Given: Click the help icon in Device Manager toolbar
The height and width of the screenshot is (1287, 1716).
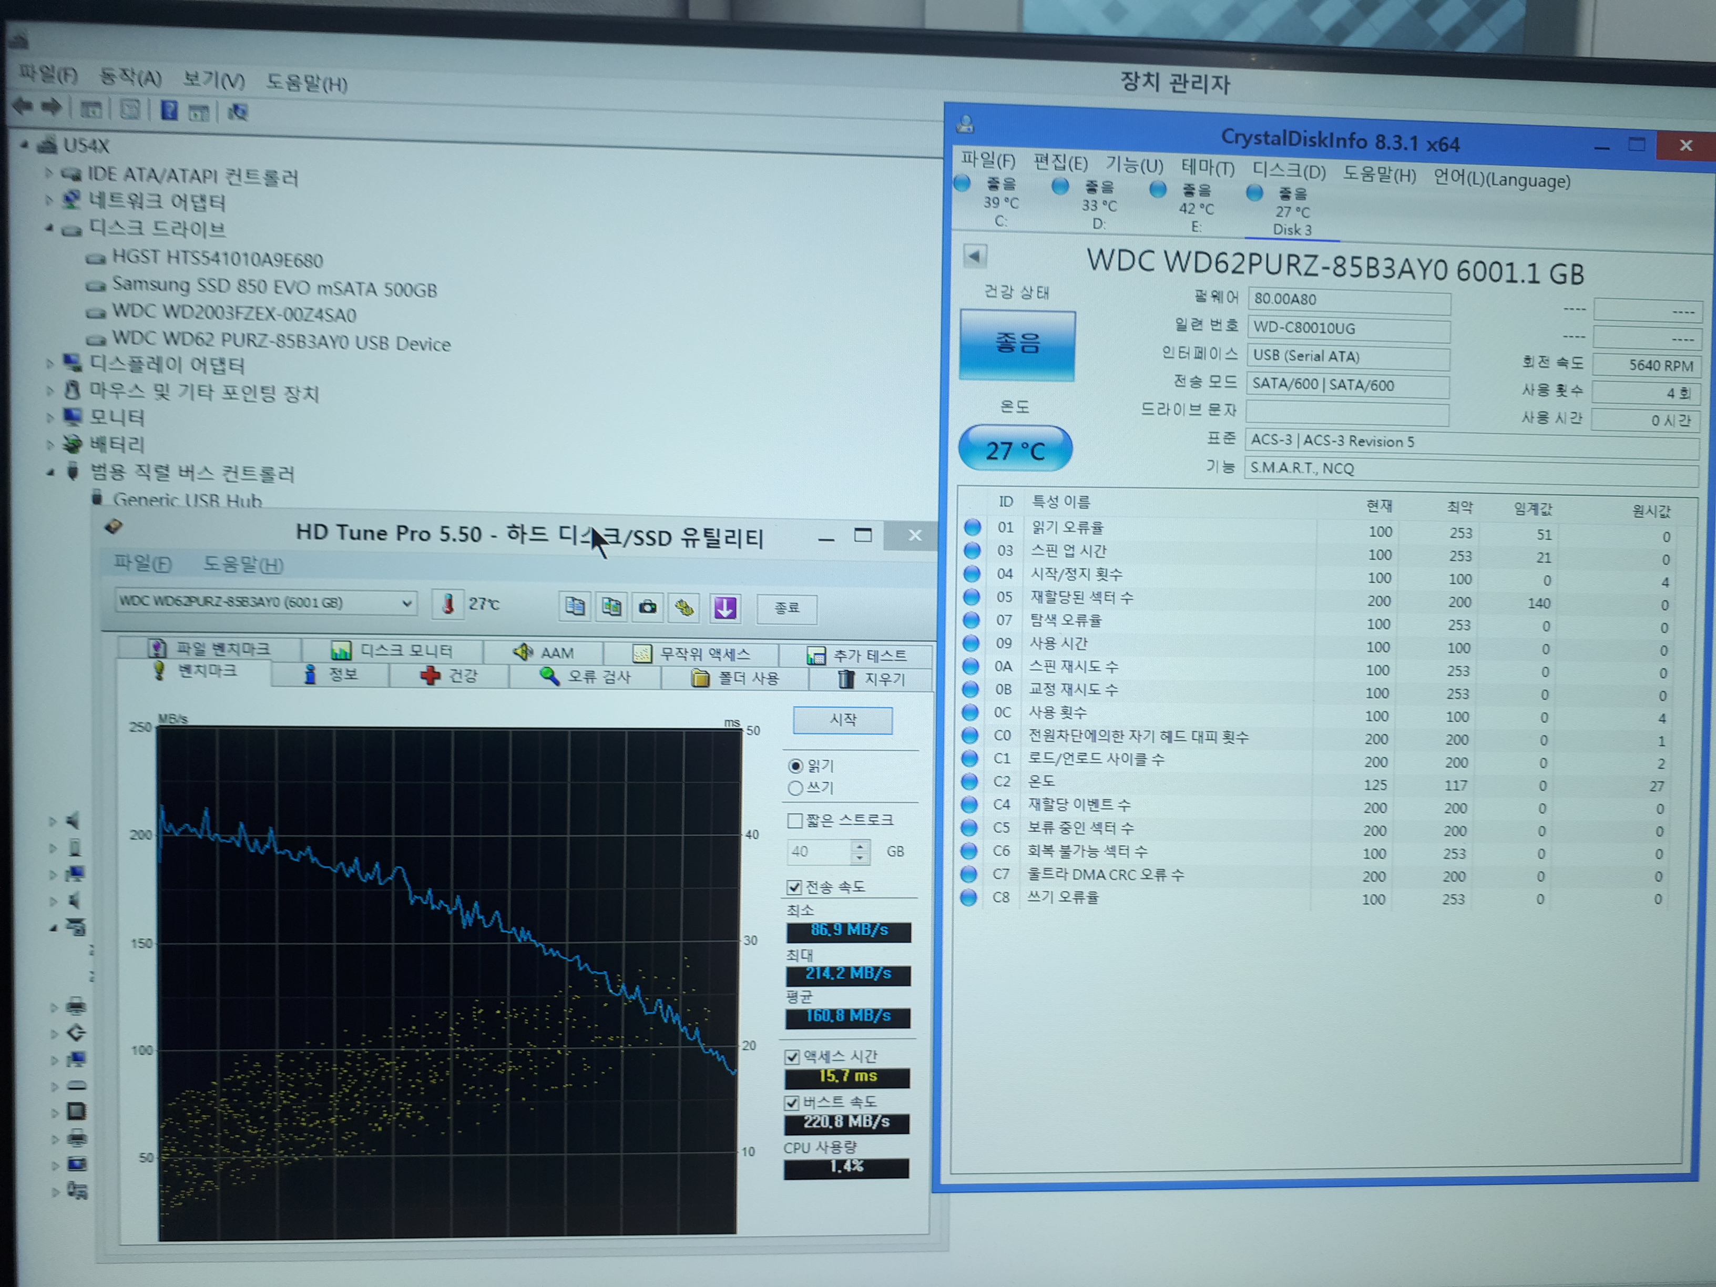Looking at the screenshot, I should coord(168,110).
